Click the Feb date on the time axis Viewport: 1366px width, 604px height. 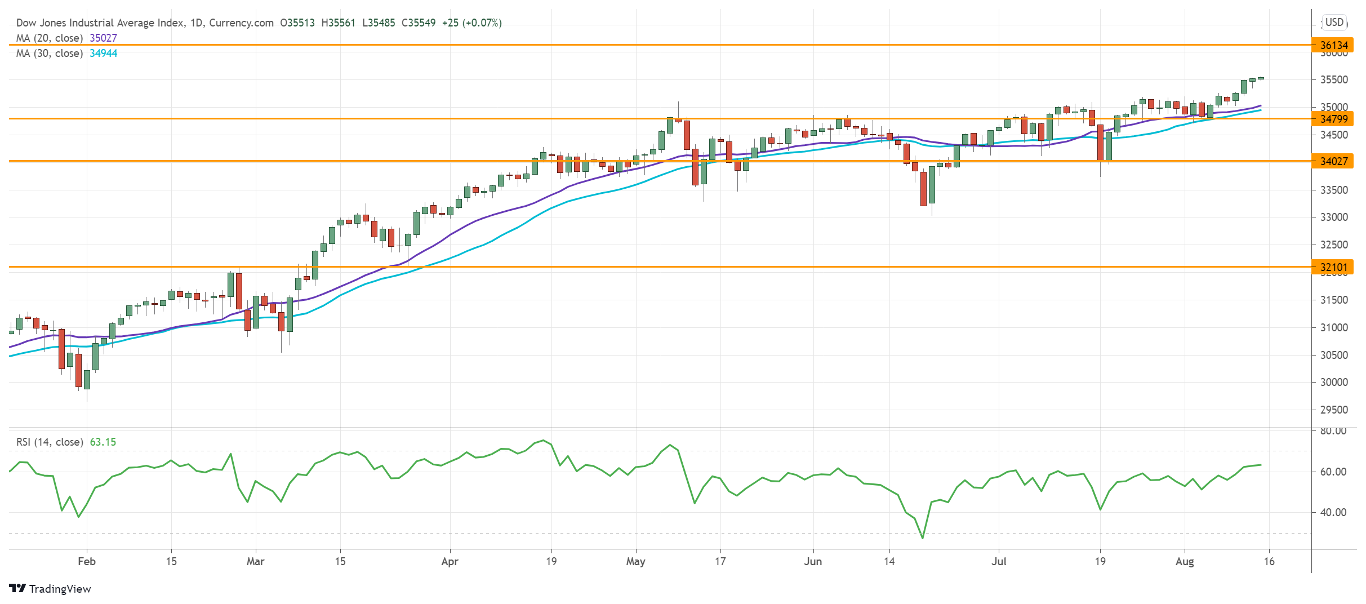pyautogui.click(x=87, y=561)
